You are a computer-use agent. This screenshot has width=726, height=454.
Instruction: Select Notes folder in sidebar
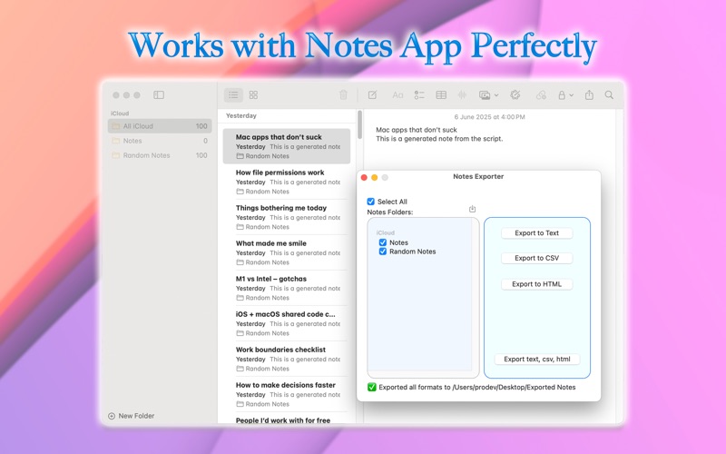tap(160, 141)
